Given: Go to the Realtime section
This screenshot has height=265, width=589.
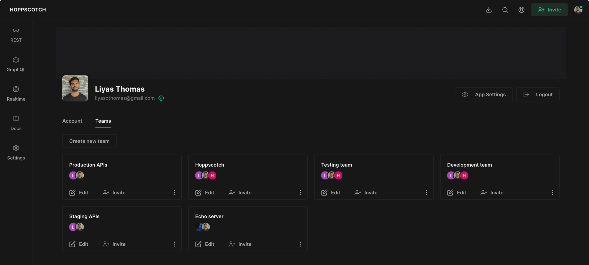Looking at the screenshot, I should tap(16, 94).
